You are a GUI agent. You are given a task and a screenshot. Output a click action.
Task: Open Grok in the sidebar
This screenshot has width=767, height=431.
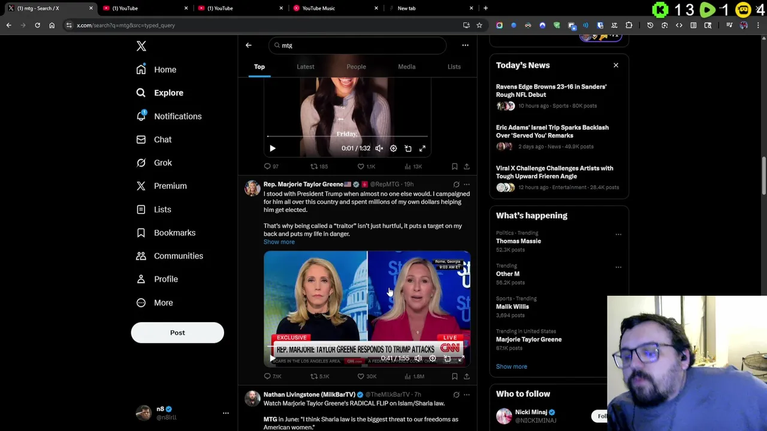pyautogui.click(x=153, y=163)
